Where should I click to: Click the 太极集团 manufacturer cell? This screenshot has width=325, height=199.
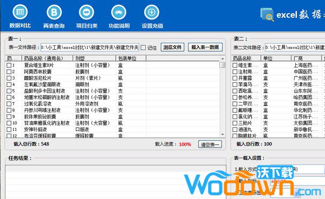(x=305, y=123)
